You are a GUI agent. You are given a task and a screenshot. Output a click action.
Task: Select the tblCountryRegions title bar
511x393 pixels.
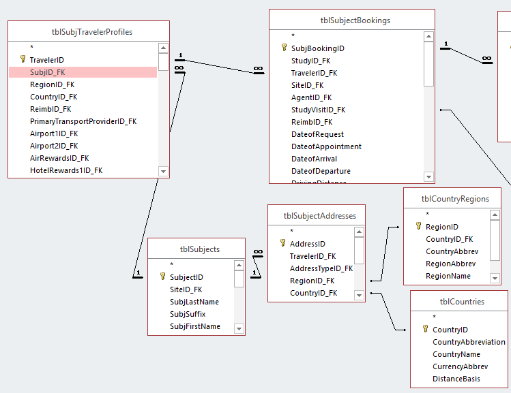point(452,198)
